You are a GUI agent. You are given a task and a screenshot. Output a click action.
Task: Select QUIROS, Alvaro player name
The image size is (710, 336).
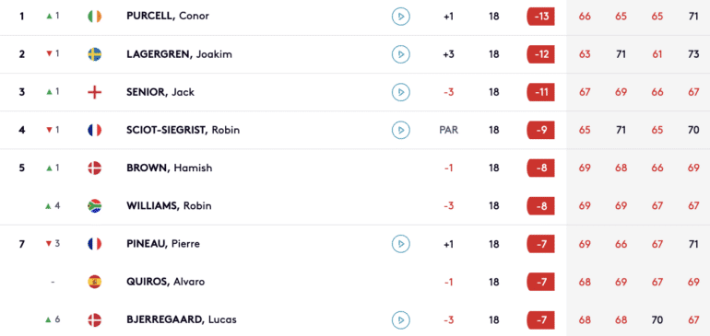pyautogui.click(x=165, y=283)
